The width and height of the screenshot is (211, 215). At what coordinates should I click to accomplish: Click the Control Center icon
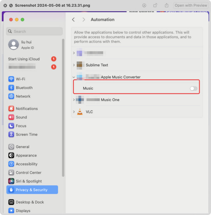(11, 173)
